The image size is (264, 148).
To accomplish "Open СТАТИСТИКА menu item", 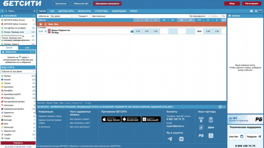I will (101, 11).
